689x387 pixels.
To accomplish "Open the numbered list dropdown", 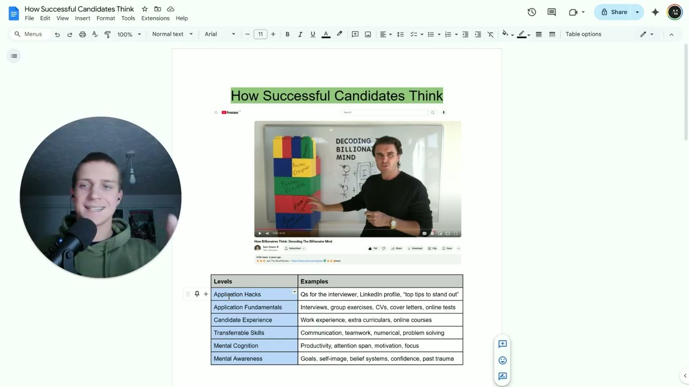I will 451,34.
